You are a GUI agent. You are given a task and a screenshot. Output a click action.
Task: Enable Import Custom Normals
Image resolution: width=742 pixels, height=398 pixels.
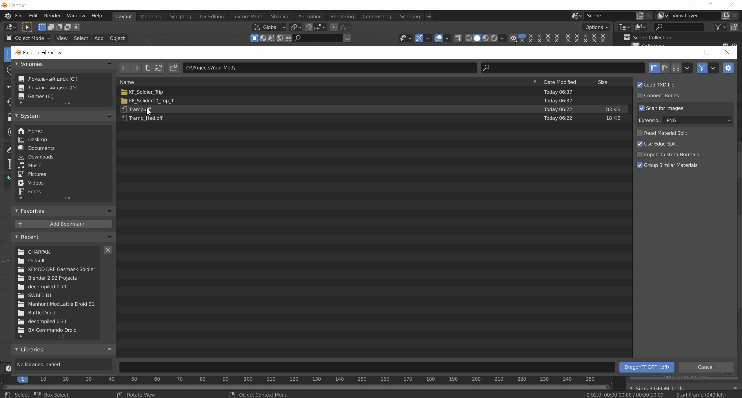tap(640, 154)
